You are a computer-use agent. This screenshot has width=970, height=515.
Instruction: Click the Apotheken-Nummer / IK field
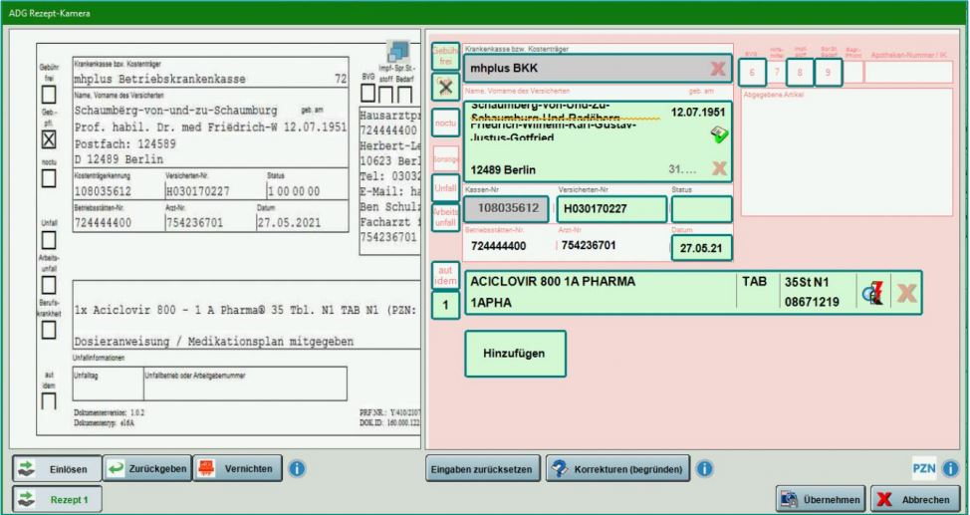click(x=908, y=73)
